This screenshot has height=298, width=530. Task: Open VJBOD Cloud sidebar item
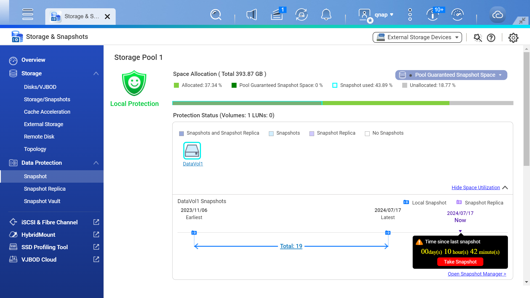click(39, 259)
